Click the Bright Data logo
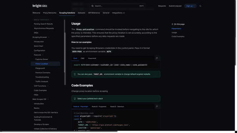This screenshot has width=237, height=133. (x=40, y=6)
